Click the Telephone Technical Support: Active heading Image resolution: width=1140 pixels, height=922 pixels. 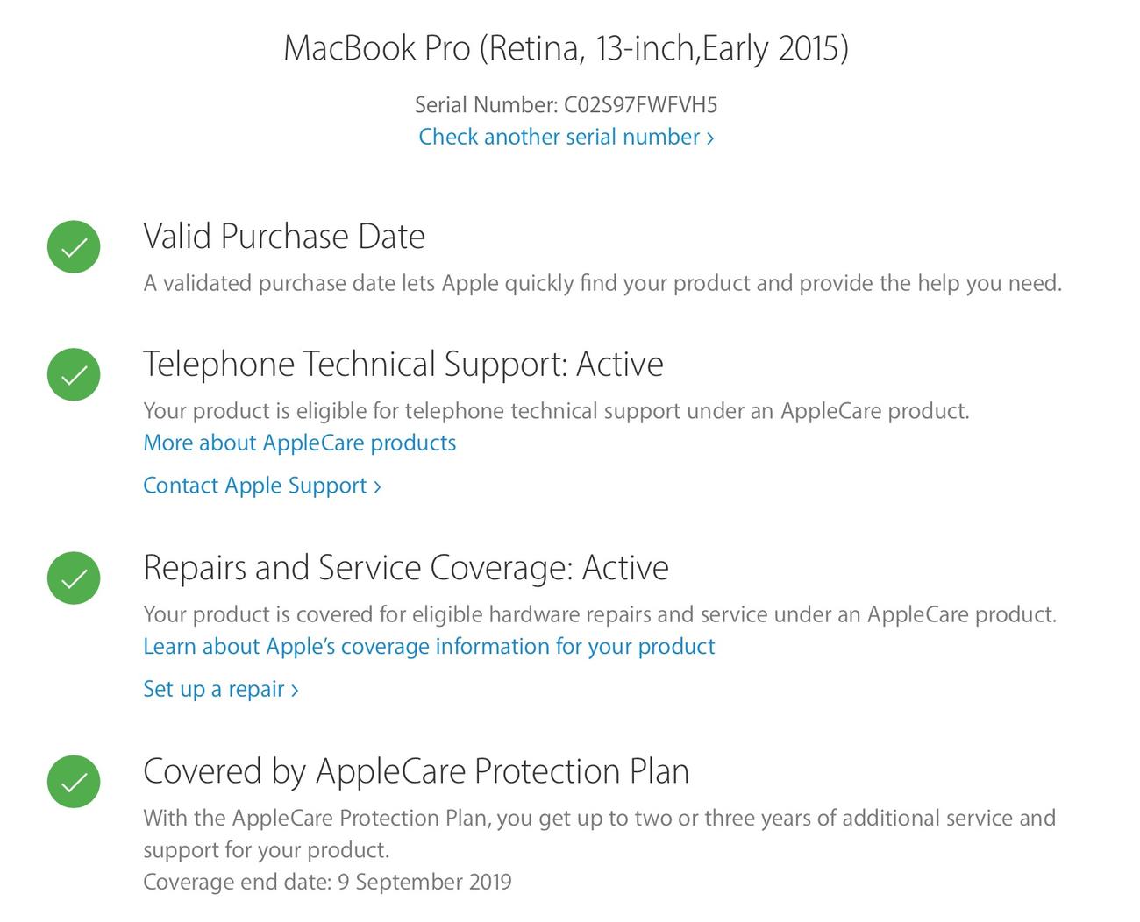pos(403,364)
